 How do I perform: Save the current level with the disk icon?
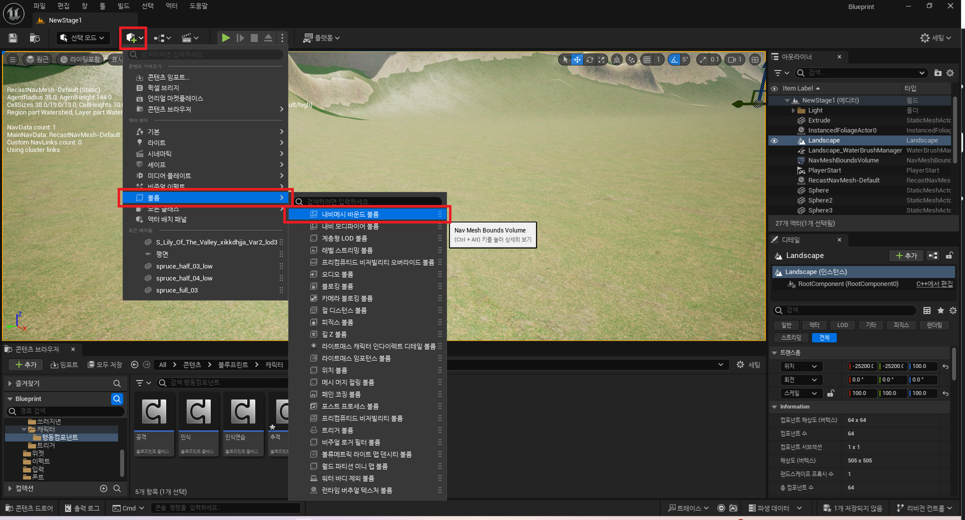pos(13,38)
